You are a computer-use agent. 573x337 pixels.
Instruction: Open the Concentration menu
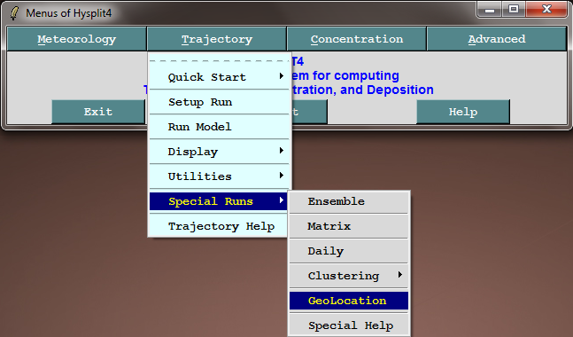(x=357, y=39)
